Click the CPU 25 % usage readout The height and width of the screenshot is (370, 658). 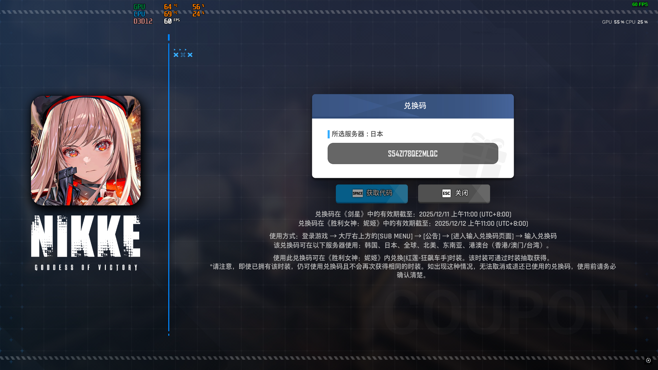click(637, 22)
